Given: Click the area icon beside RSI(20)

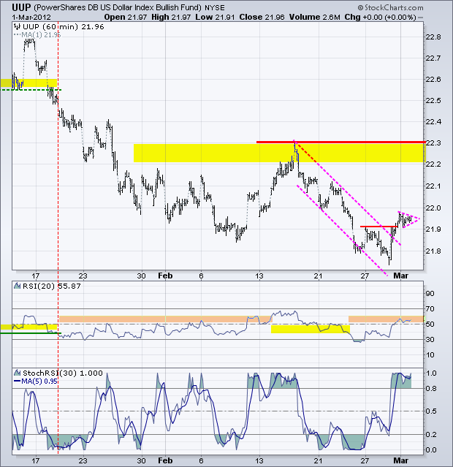Looking at the screenshot, I should tap(18, 286).
